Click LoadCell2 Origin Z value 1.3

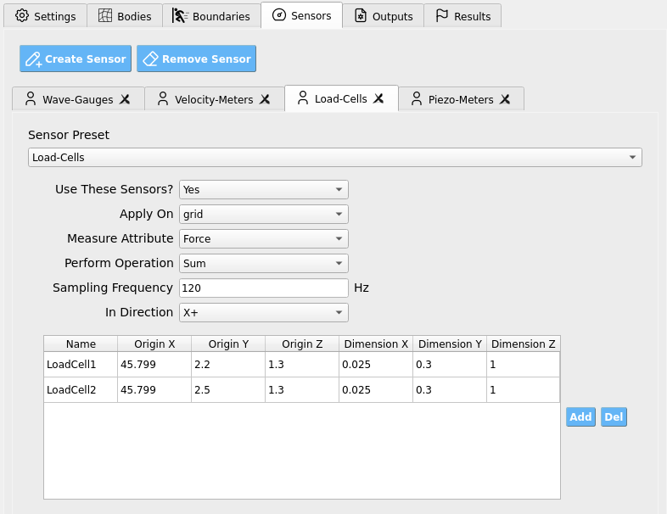point(302,390)
